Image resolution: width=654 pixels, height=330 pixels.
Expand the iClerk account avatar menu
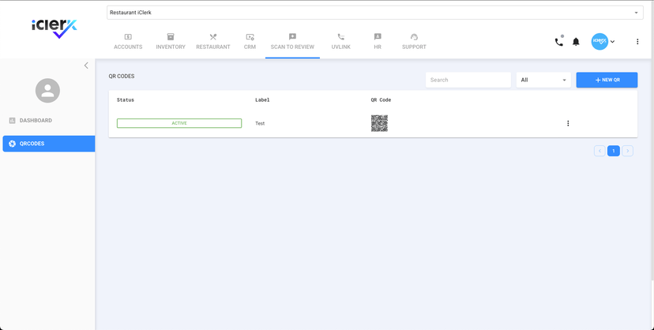[603, 42]
